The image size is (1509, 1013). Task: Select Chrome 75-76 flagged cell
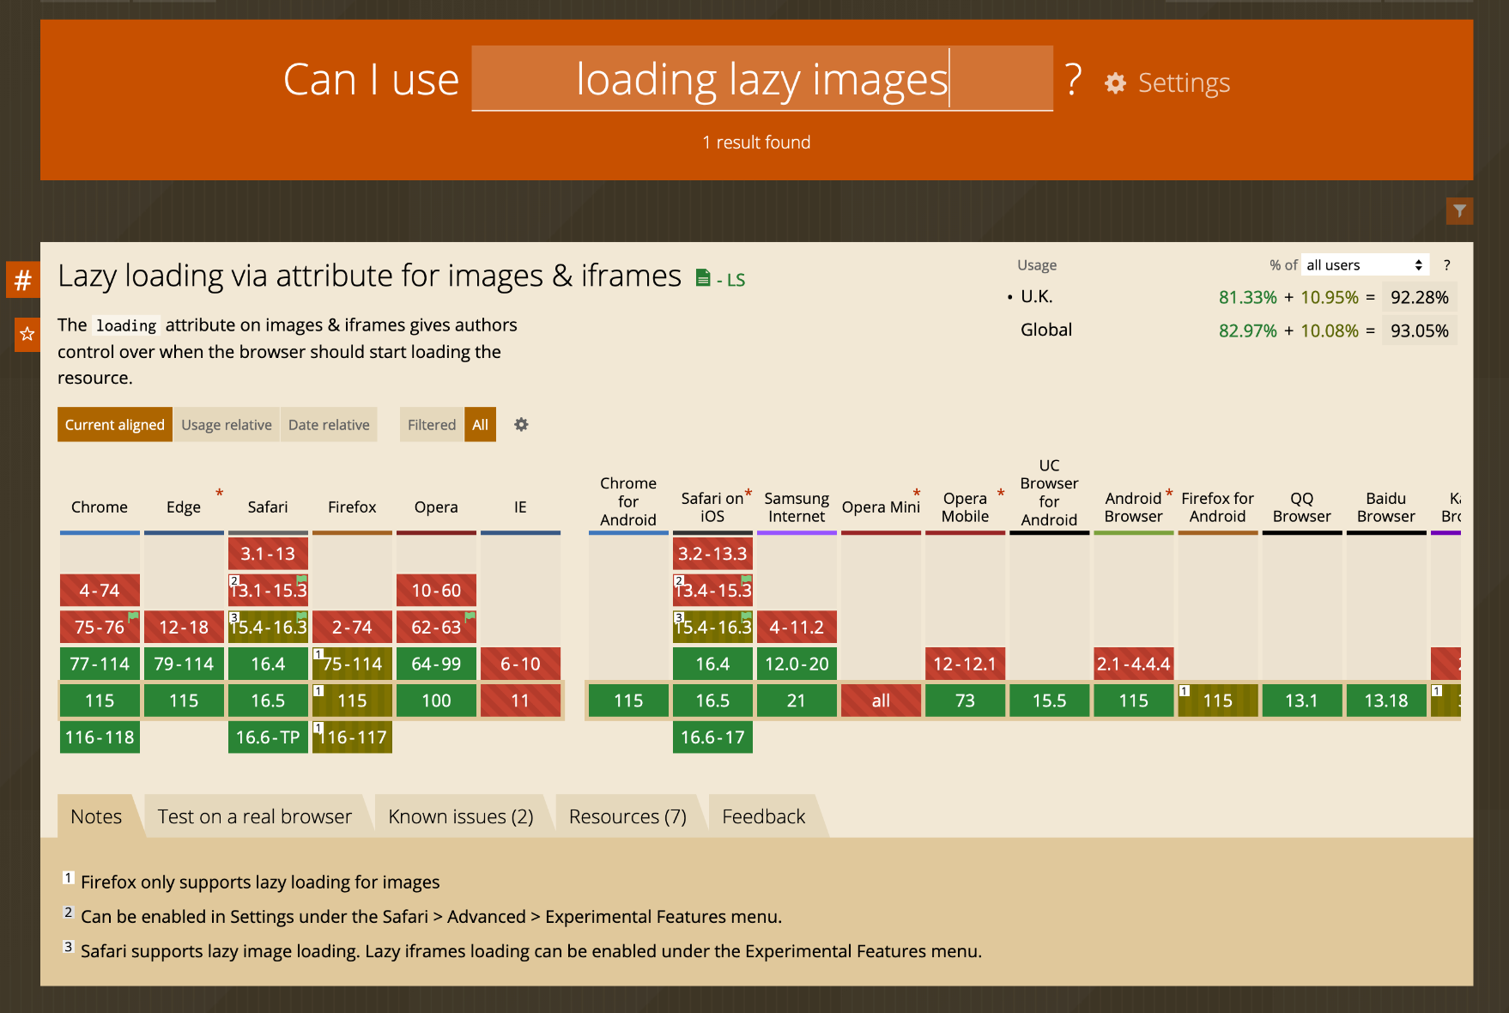[100, 628]
